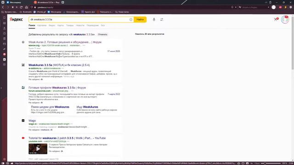Open 'Tutorial for weakauras 2 patch 3.3.5' YouTube link
Viewport: 294px width, 165px height.
tap(67, 138)
